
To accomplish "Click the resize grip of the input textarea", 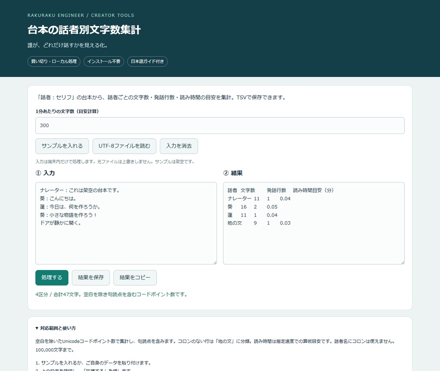I will [215, 262].
